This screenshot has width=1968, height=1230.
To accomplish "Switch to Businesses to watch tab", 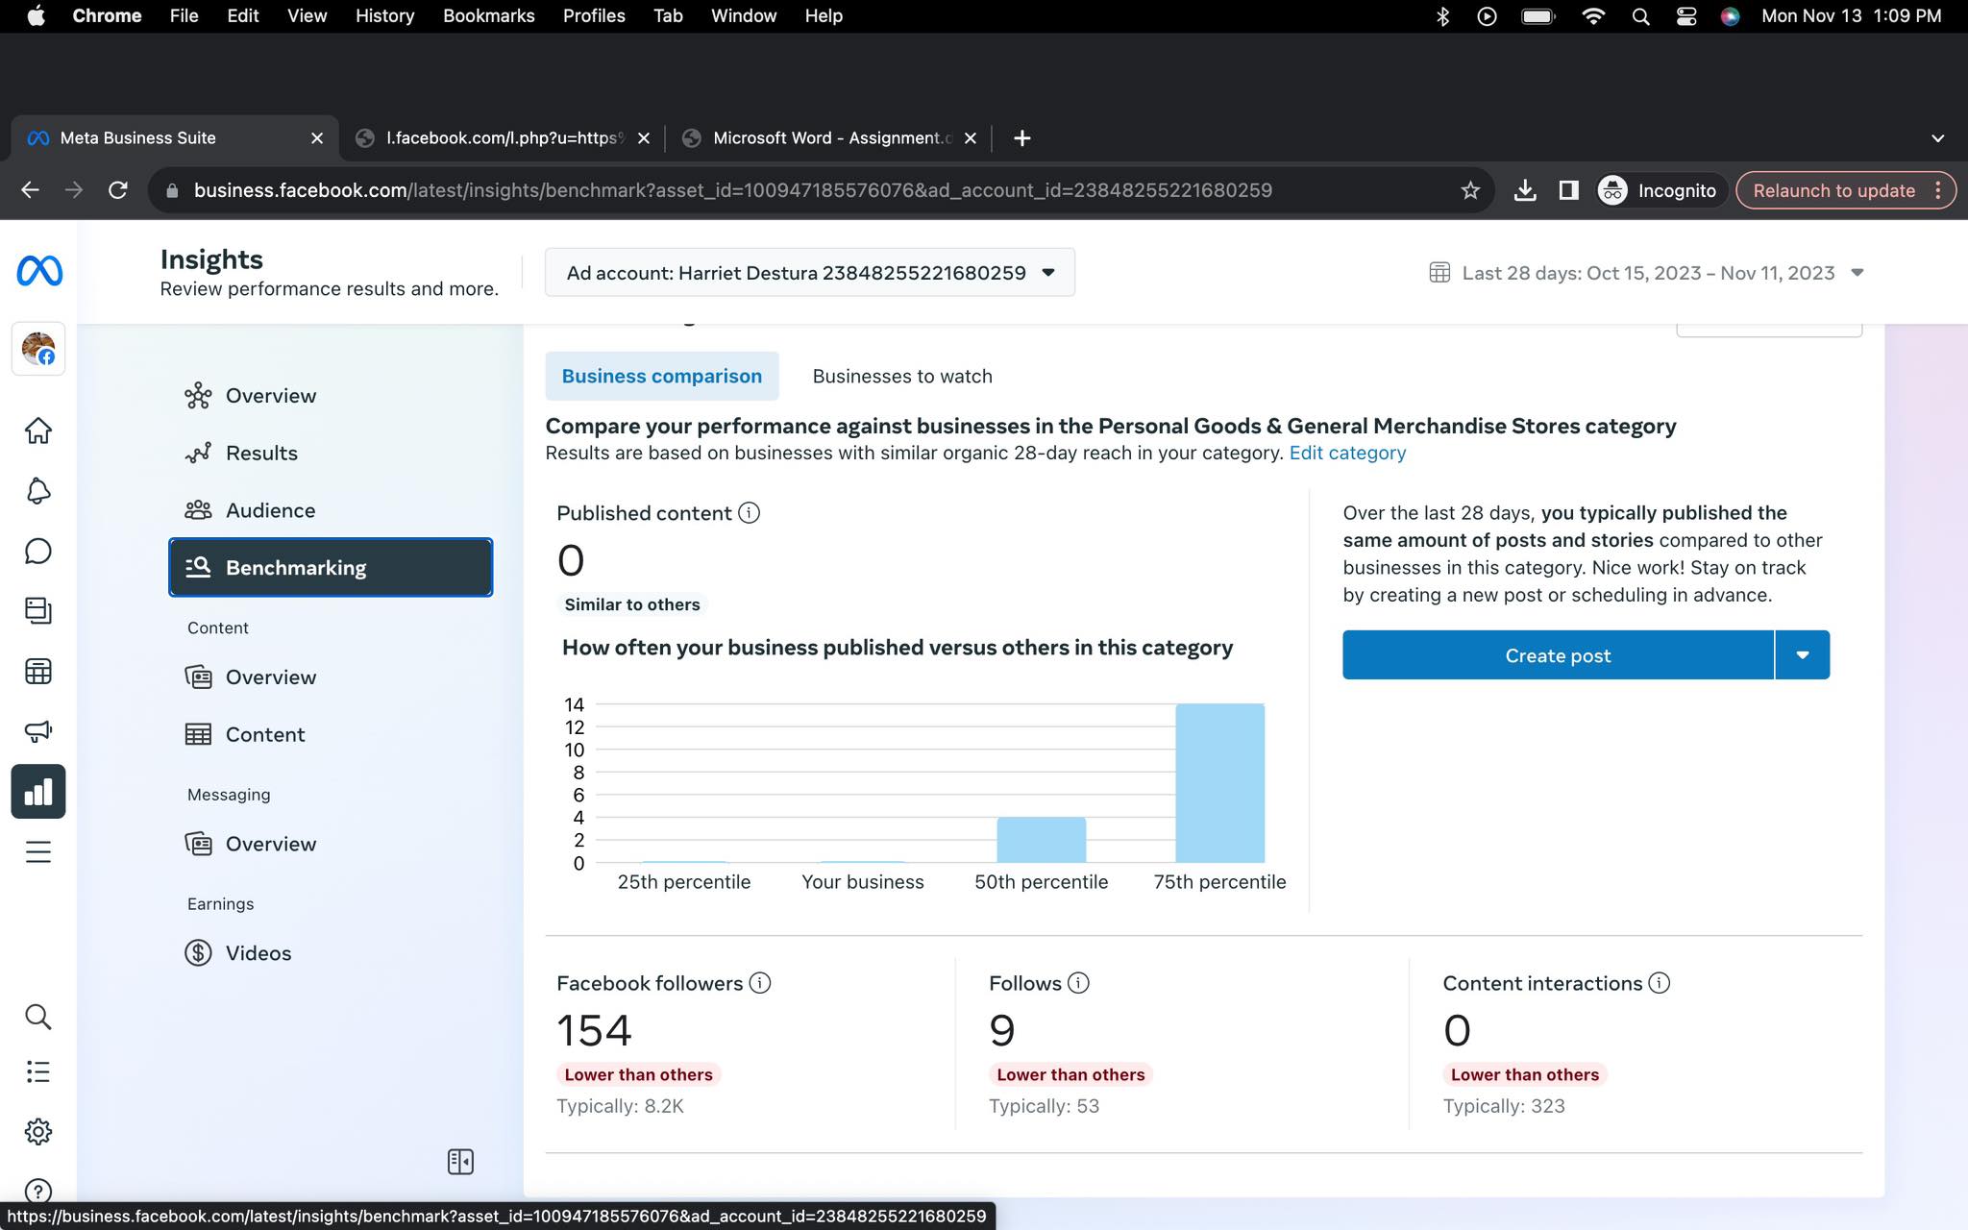I will [x=902, y=376].
